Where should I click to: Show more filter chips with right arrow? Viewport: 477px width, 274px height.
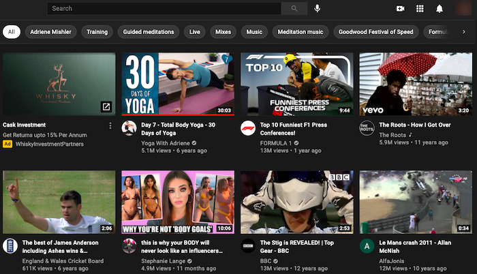(463, 31)
